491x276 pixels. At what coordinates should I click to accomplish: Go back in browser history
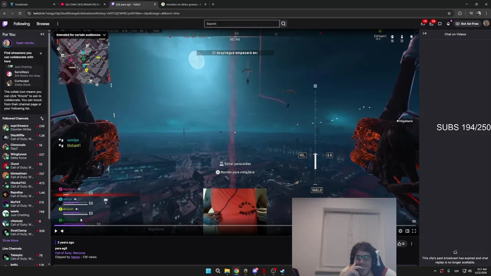(5, 13)
